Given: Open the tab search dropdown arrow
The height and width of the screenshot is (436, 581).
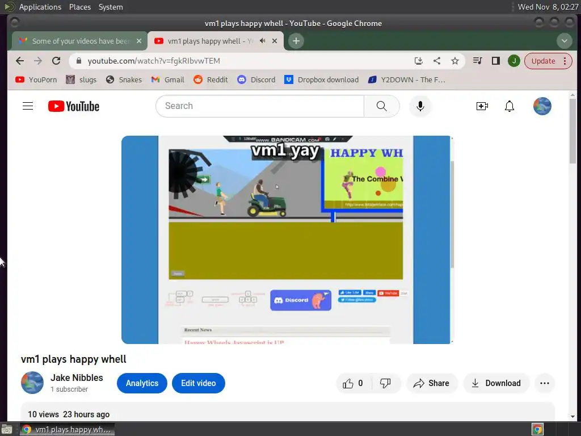Looking at the screenshot, I should click(565, 41).
